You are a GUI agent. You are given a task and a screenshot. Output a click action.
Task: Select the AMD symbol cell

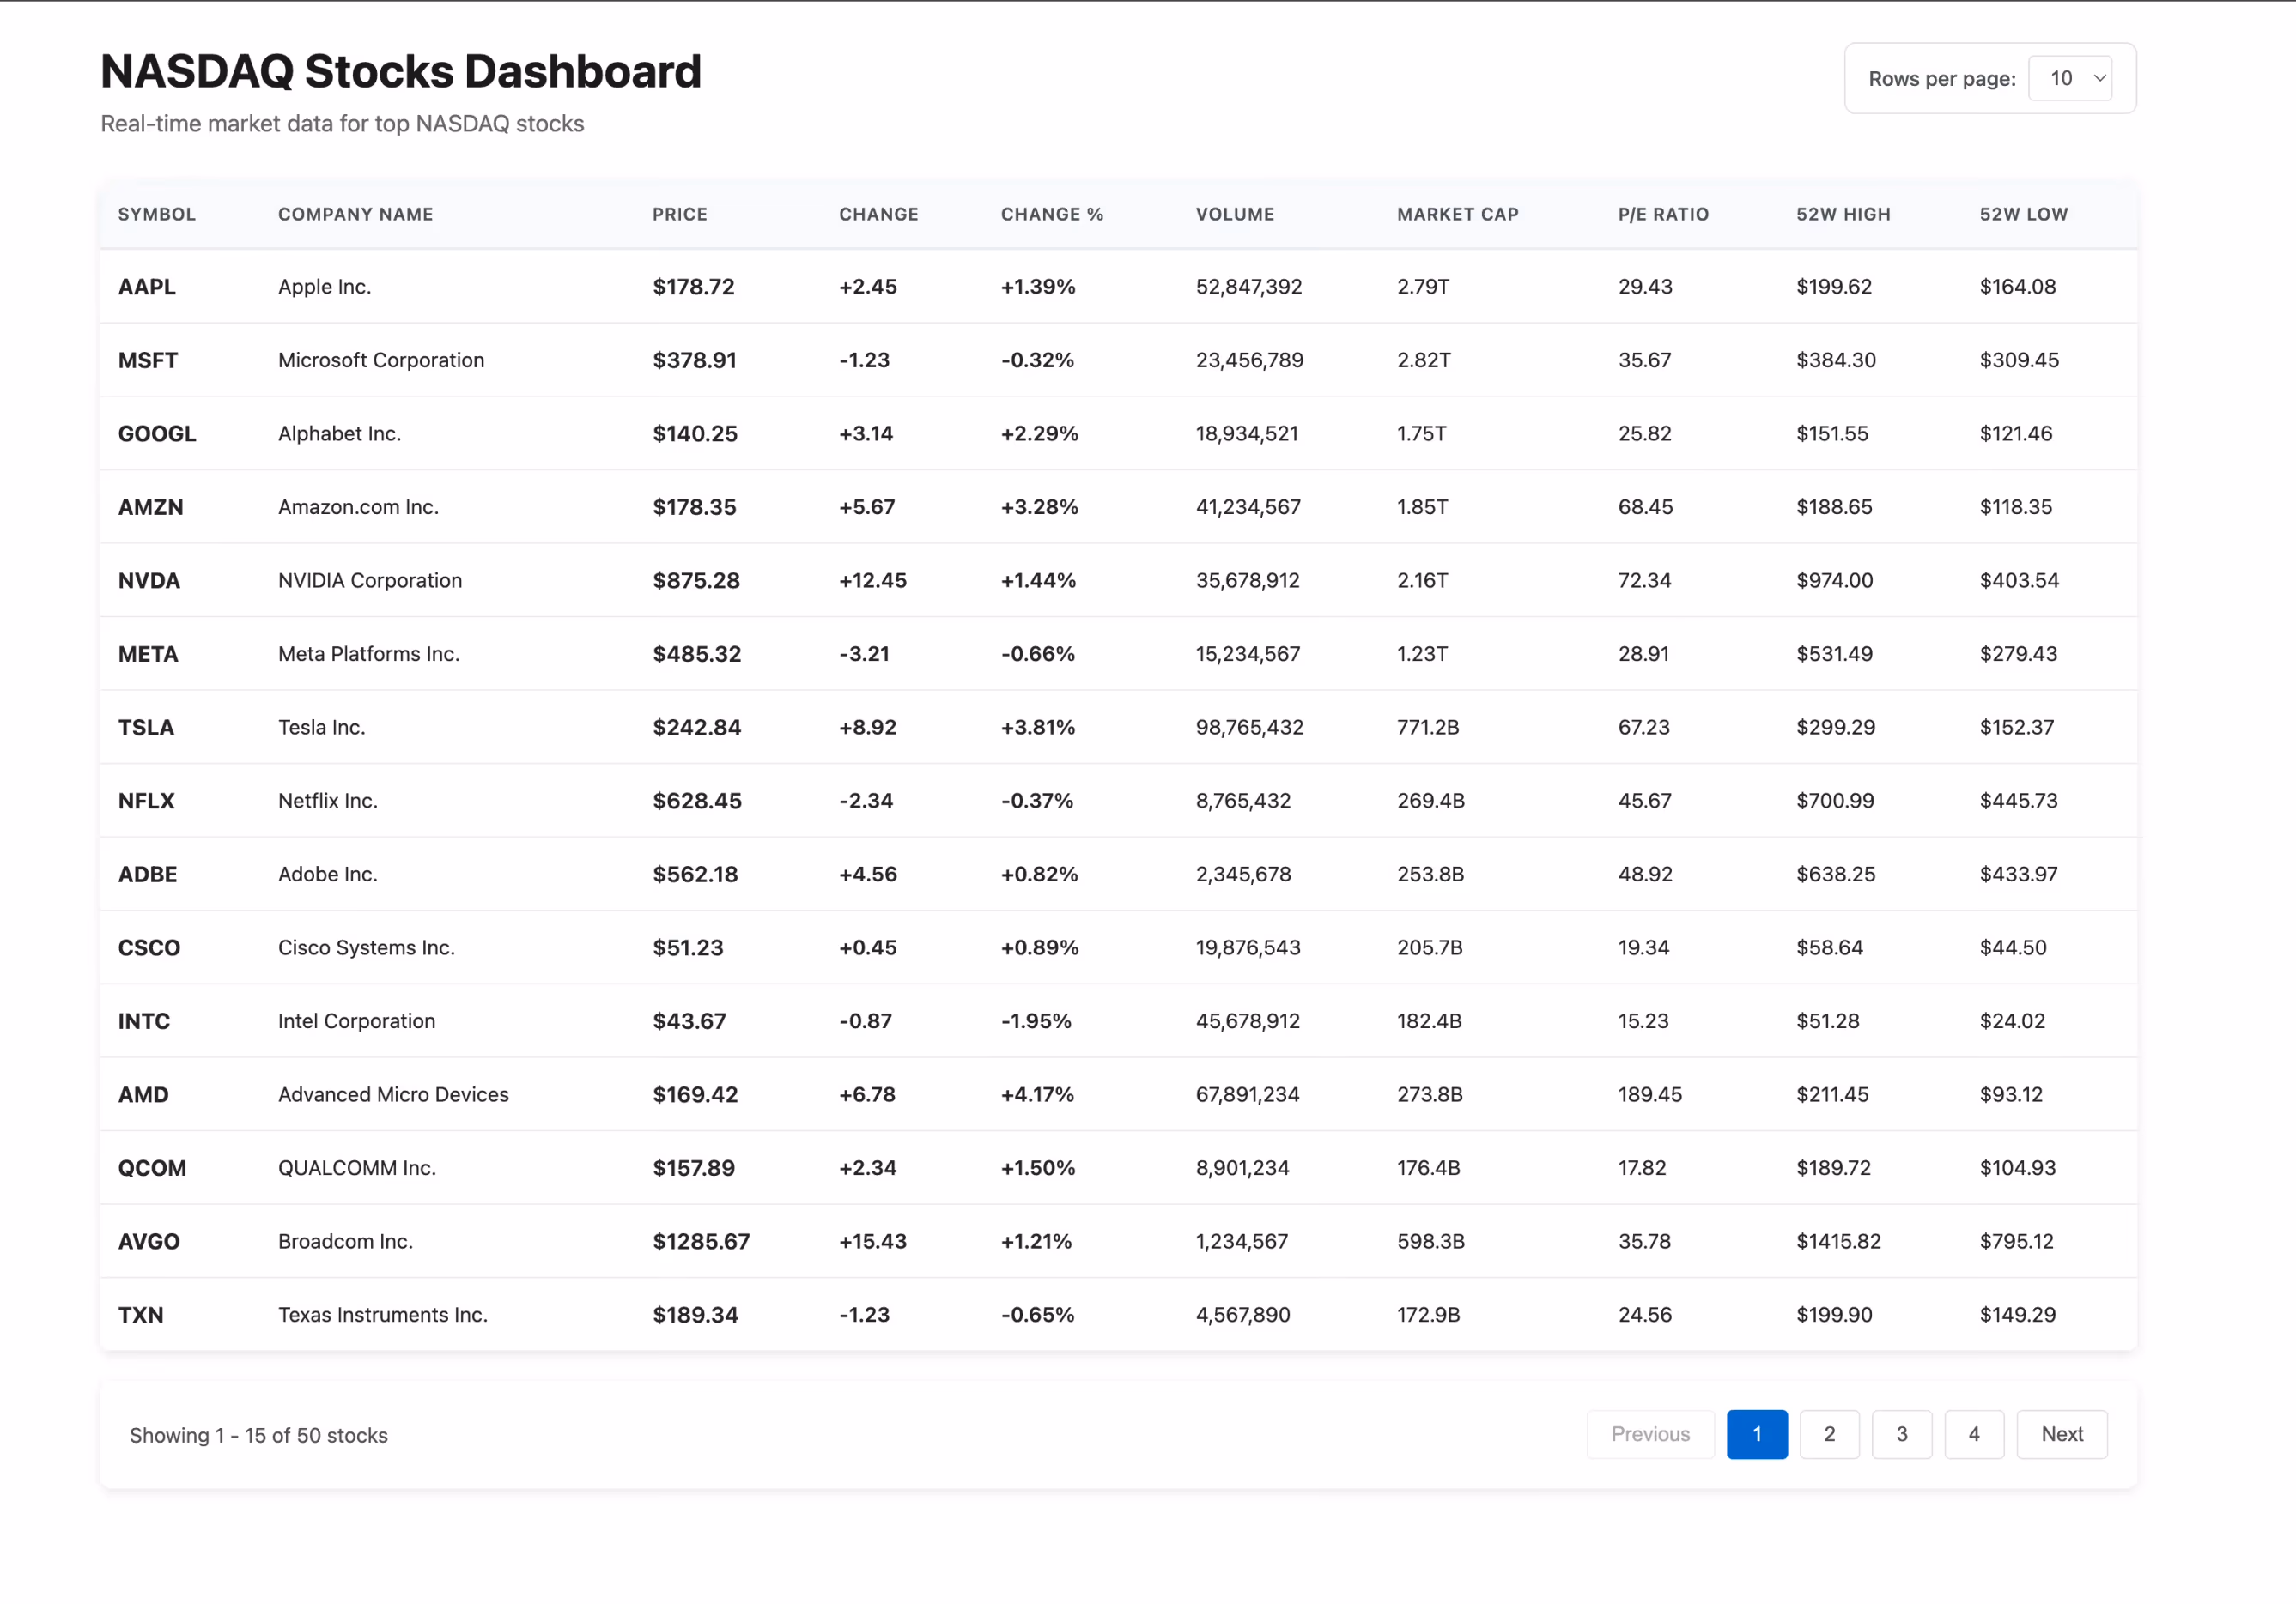click(x=143, y=1094)
